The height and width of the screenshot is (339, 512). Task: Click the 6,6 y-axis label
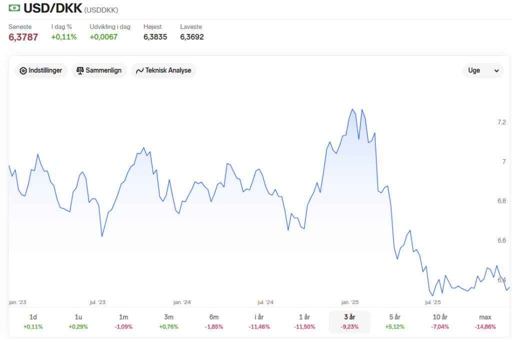501,241
